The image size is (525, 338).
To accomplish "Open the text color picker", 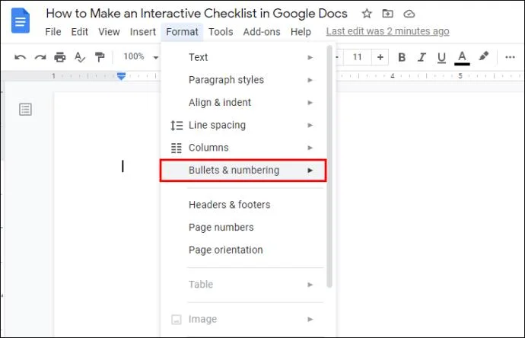I will [462, 58].
